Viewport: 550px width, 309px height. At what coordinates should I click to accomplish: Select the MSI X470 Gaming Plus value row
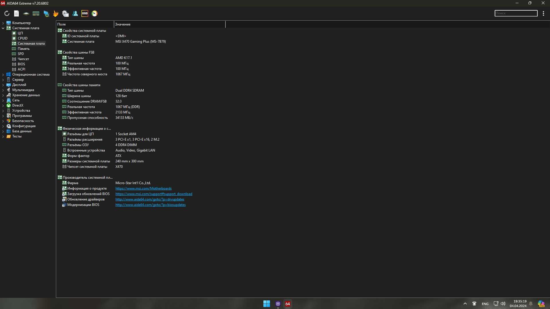click(x=140, y=42)
